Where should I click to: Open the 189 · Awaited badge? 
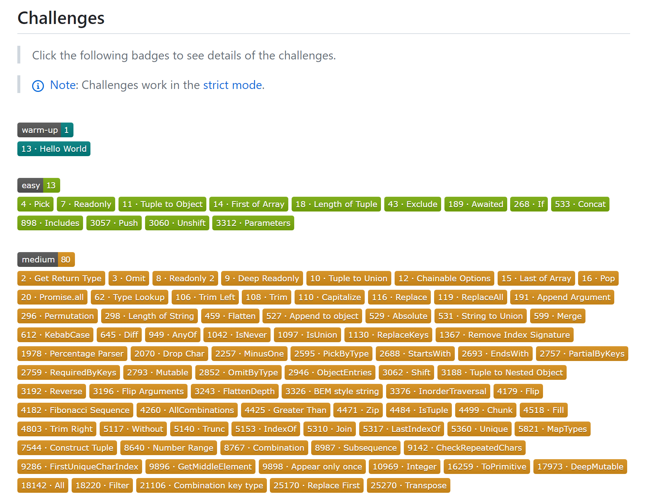[476, 204]
